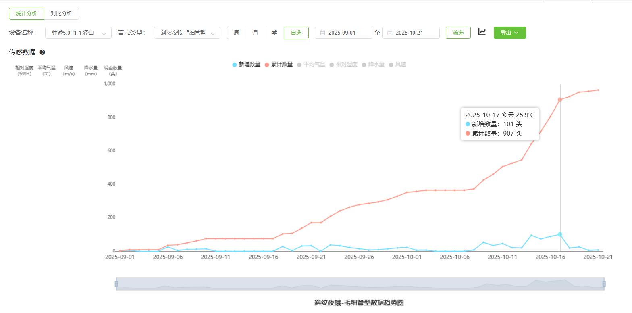This screenshot has width=632, height=313.
Task: Click calendar icon in start date field
Action: pos(322,33)
